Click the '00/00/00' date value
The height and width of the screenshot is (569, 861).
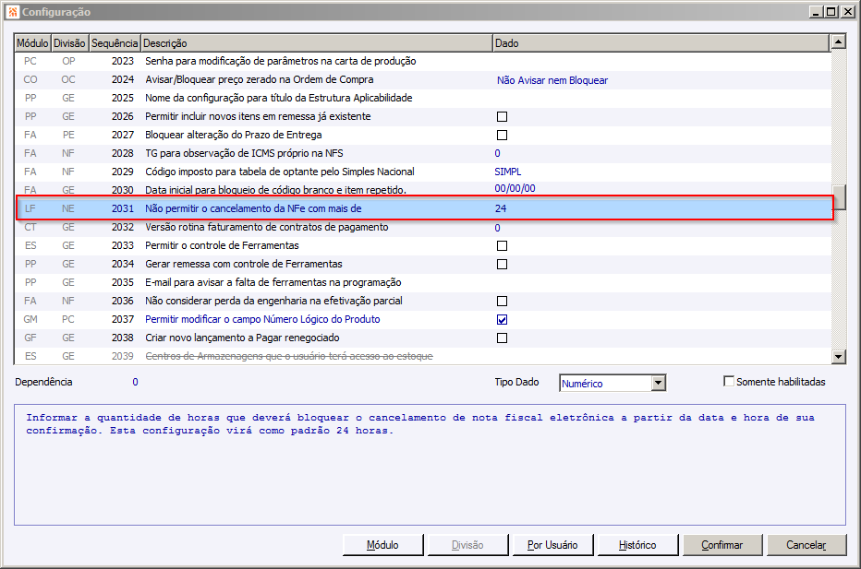(515, 188)
